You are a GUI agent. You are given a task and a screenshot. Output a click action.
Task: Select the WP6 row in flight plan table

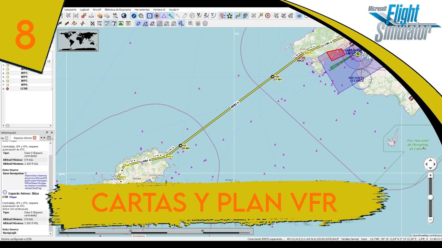tap(27, 85)
